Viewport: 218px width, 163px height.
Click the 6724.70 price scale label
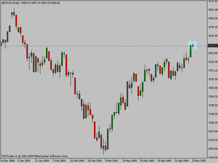(x=213, y=140)
